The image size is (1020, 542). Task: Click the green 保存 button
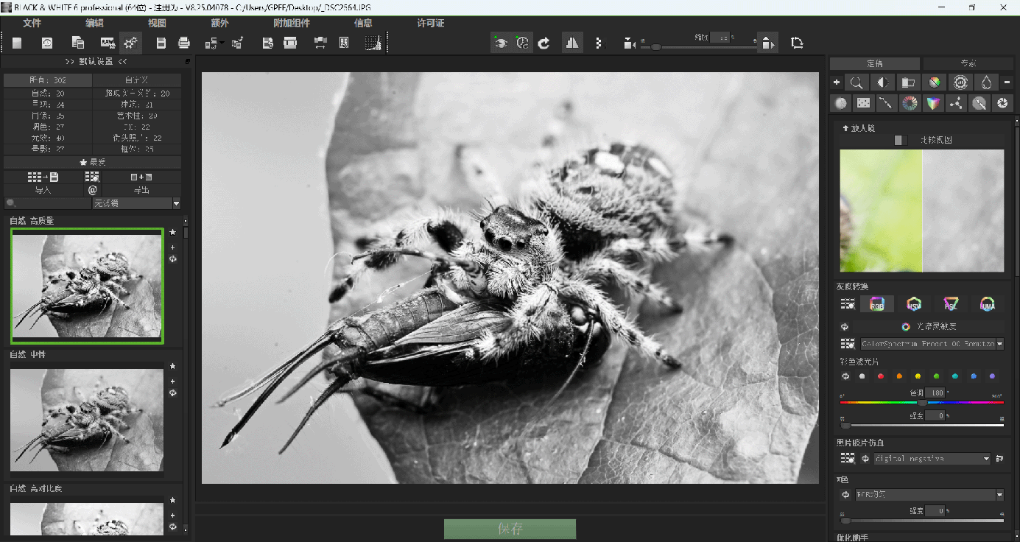[x=510, y=529]
